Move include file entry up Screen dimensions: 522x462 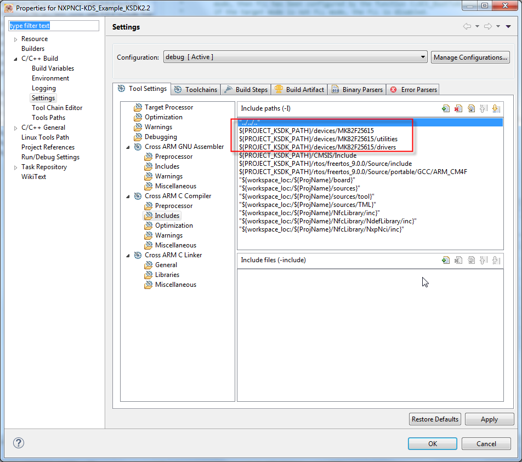point(484,260)
